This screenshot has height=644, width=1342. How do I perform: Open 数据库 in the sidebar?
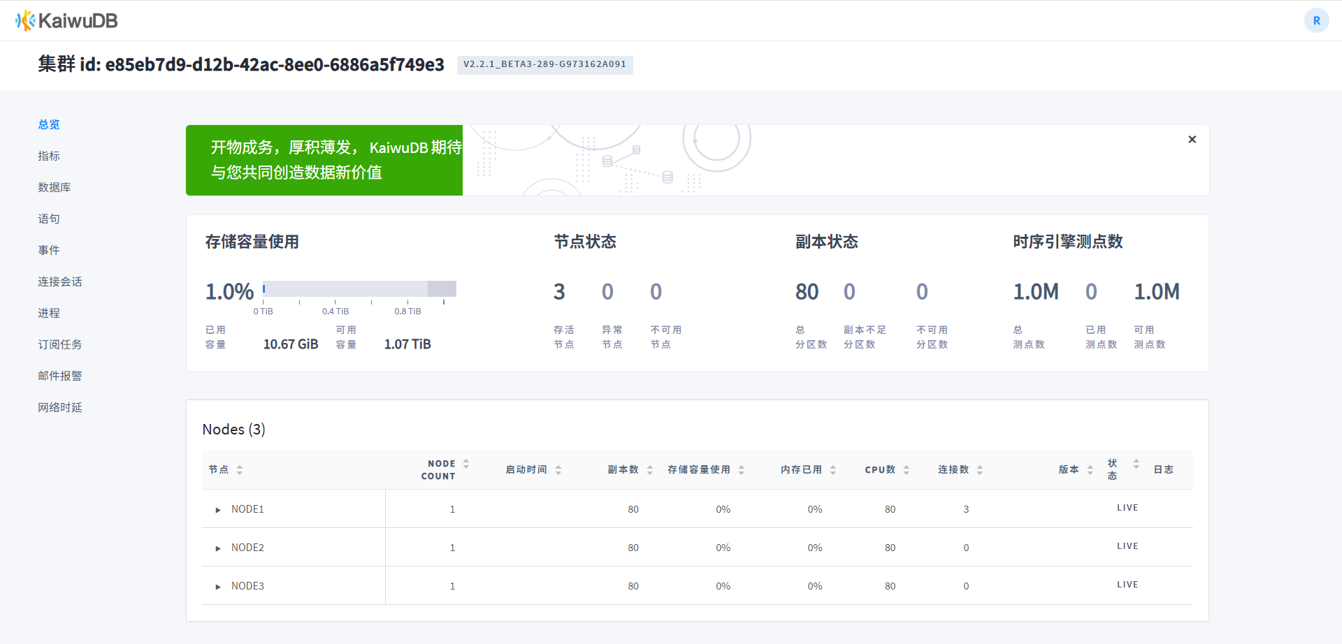point(55,187)
